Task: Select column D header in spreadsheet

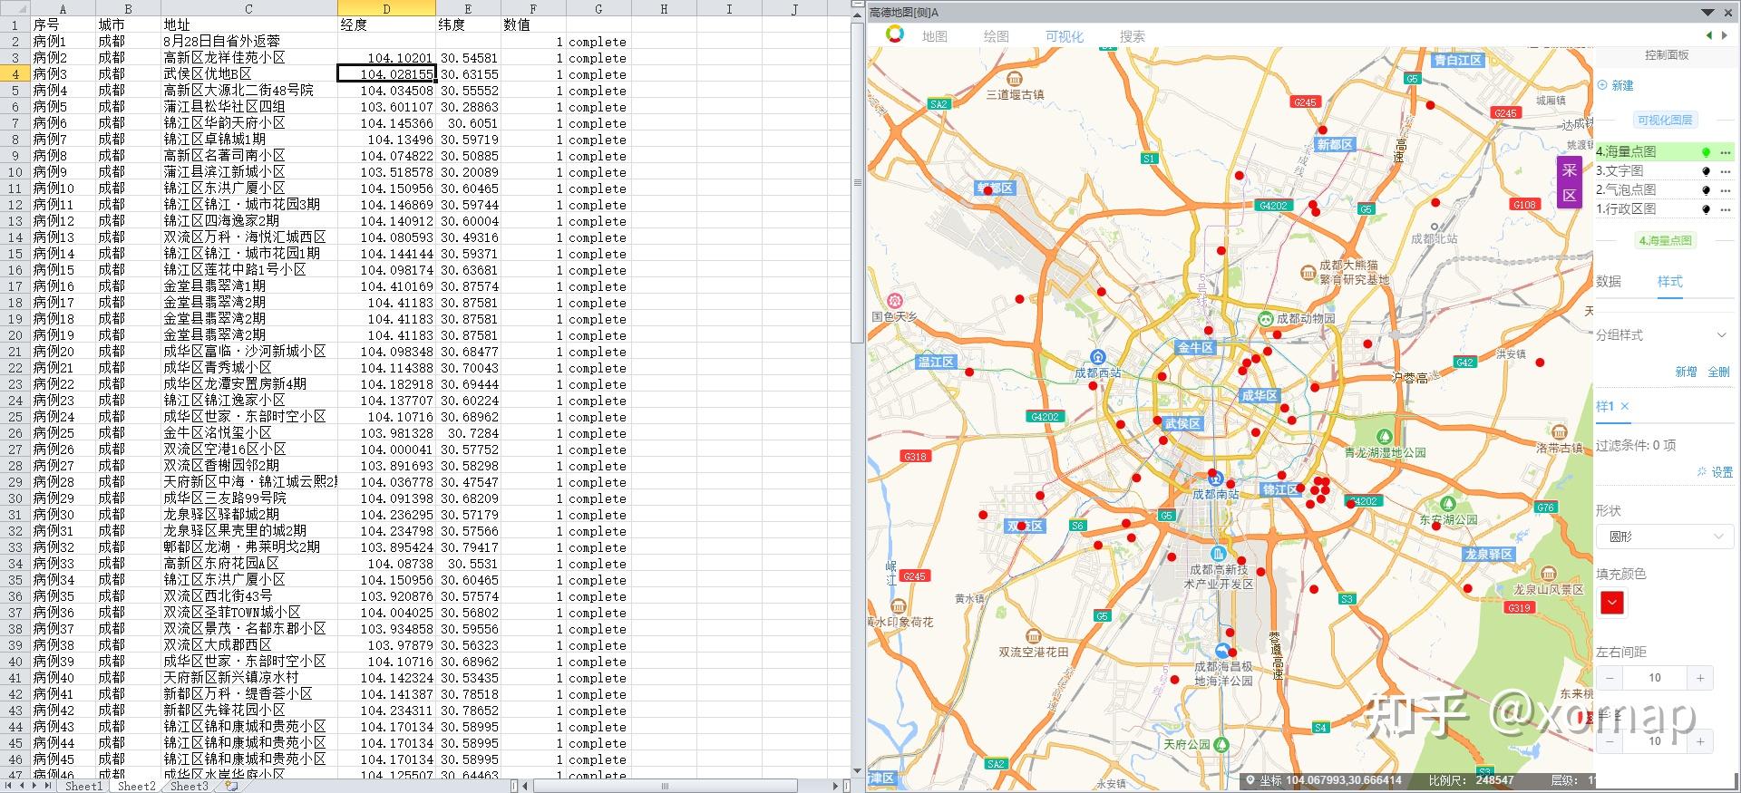Action: (386, 8)
